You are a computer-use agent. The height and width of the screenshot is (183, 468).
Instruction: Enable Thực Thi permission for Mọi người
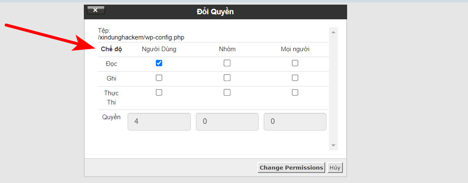[x=295, y=93]
